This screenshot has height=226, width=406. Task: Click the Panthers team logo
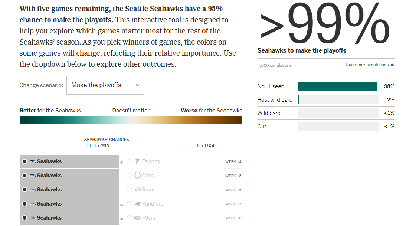click(138, 204)
